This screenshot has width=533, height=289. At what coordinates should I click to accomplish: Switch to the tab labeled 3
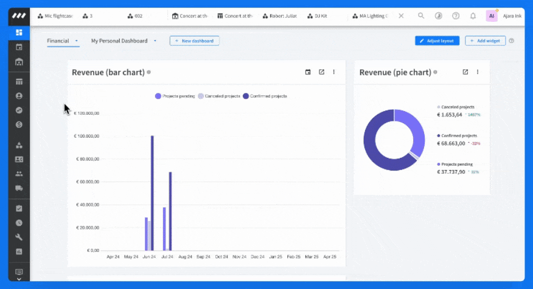pyautogui.click(x=88, y=16)
